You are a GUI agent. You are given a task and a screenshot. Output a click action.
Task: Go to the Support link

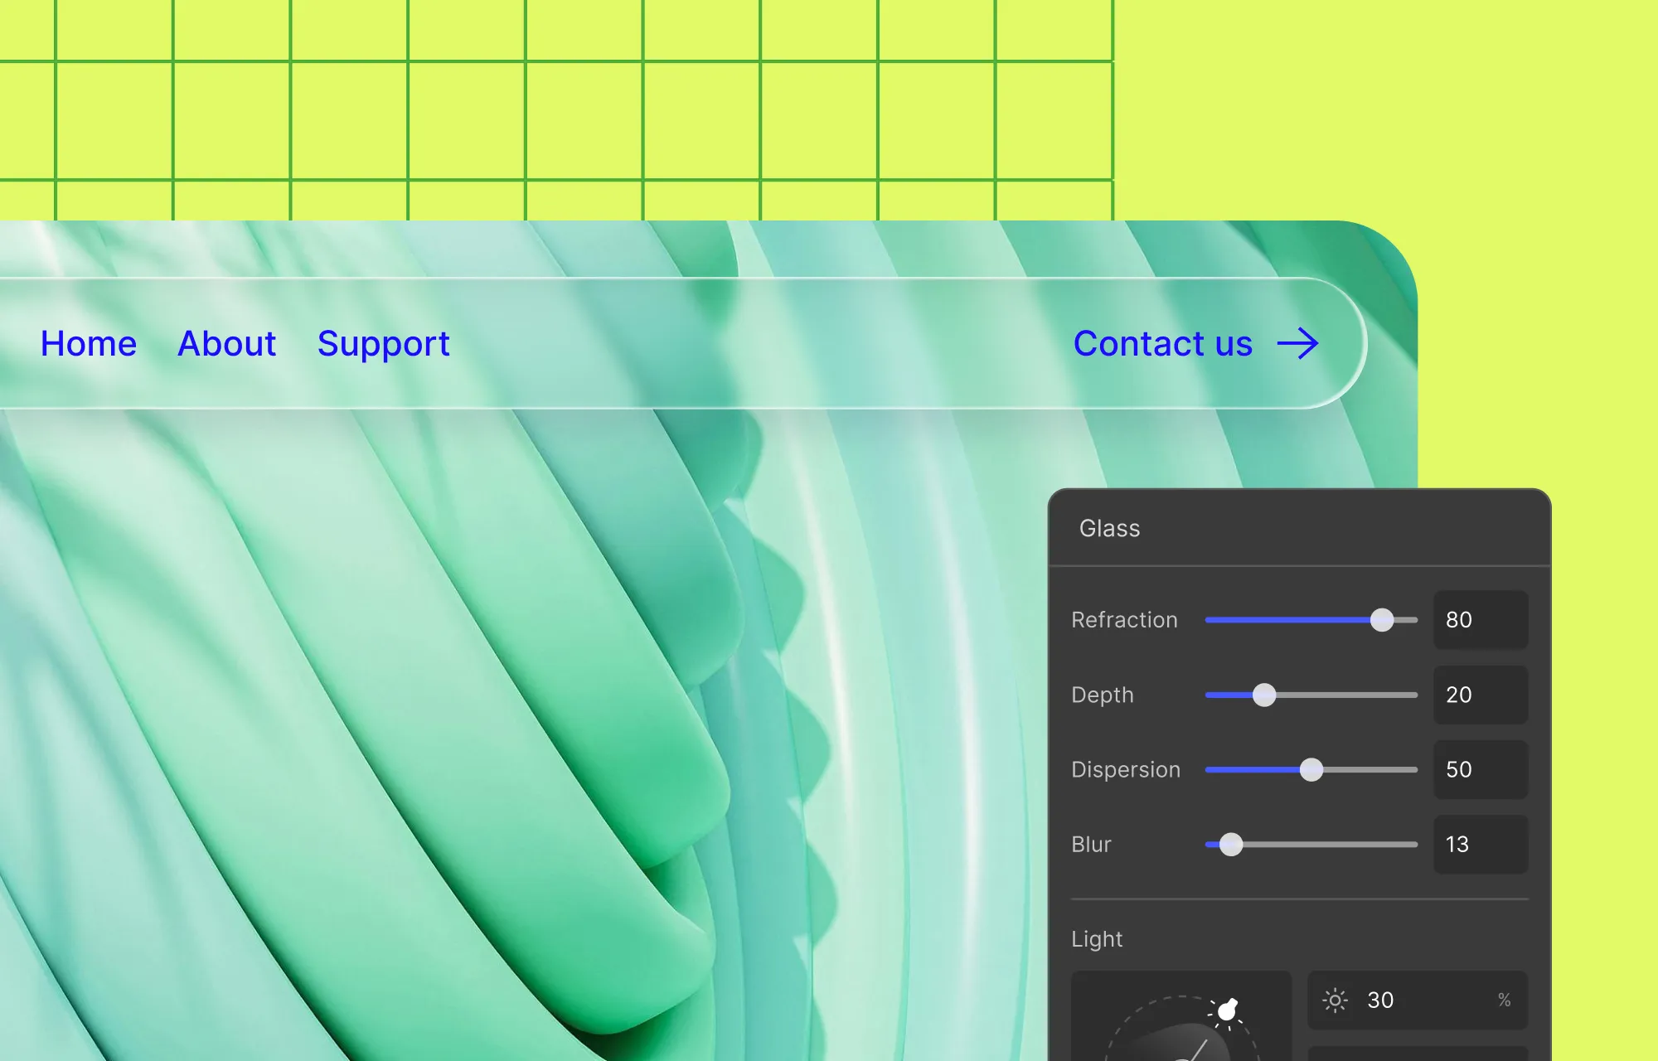pos(384,344)
